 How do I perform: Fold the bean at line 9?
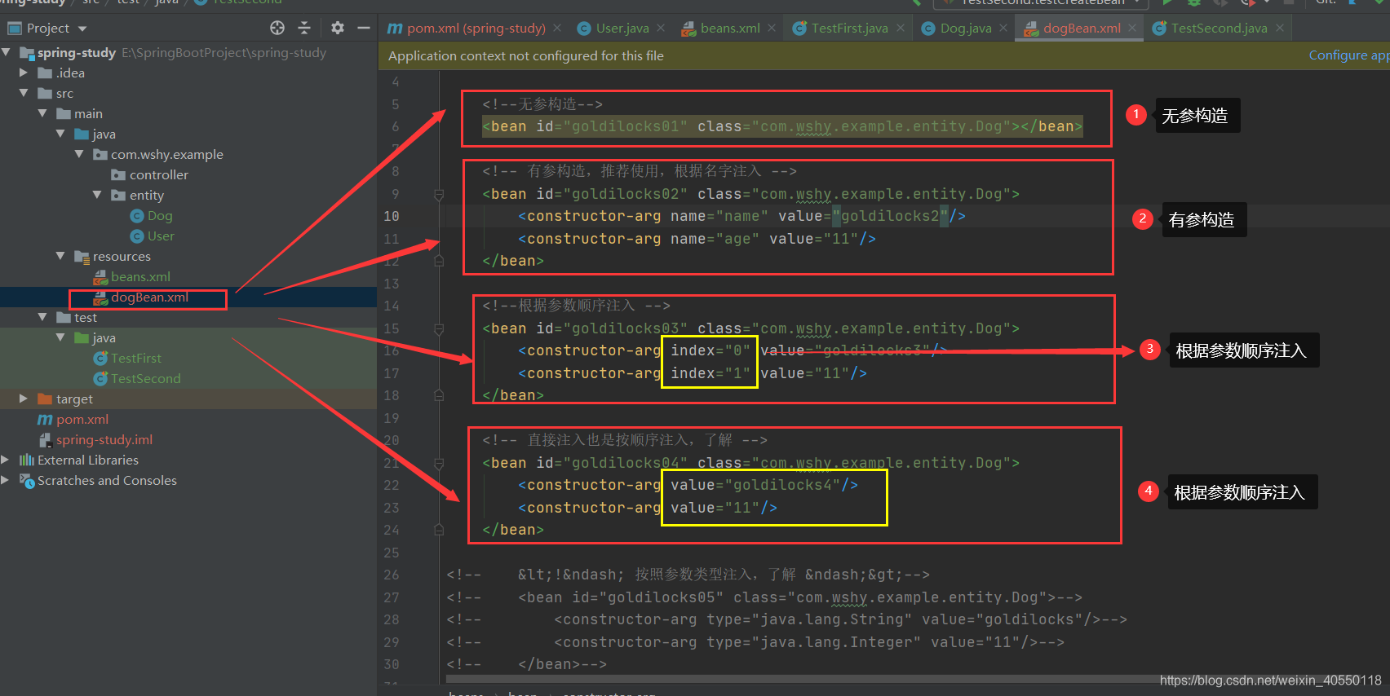coord(439,194)
